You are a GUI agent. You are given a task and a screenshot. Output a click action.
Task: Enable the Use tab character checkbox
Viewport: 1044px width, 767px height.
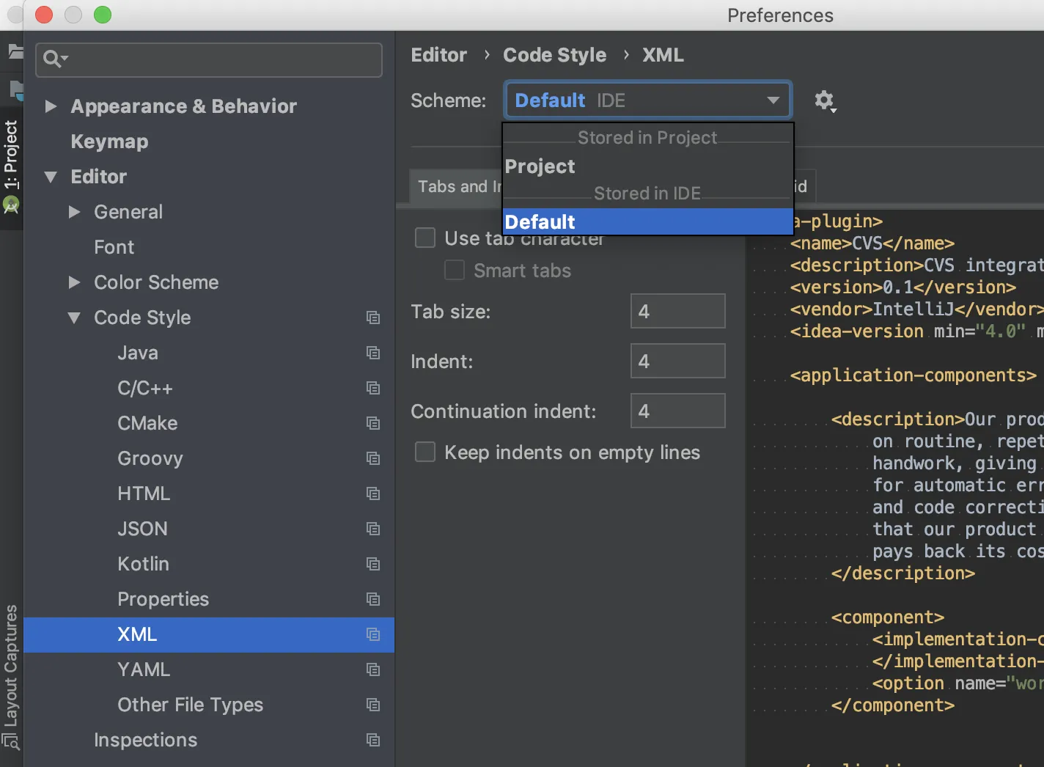pyautogui.click(x=425, y=238)
